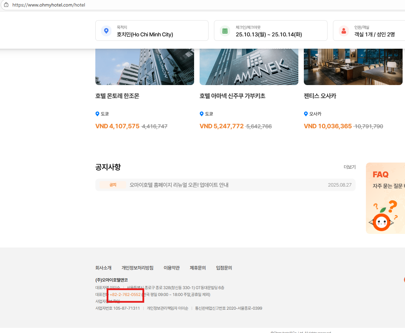Click the green calendar icon
This screenshot has width=405, height=333.
[x=225, y=31]
